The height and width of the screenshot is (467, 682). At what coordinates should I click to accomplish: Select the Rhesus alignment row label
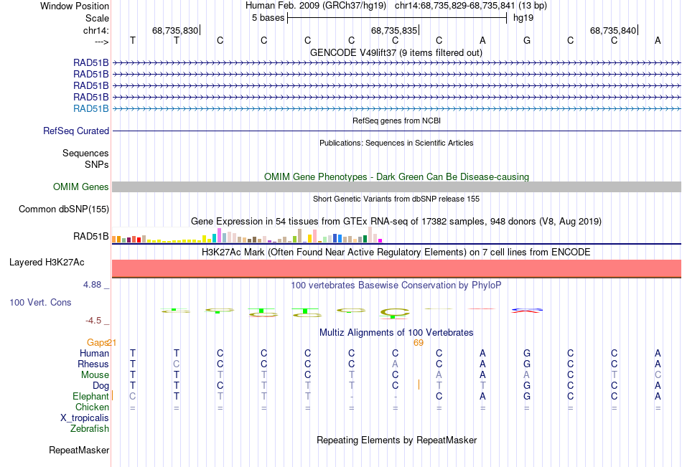coord(93,364)
